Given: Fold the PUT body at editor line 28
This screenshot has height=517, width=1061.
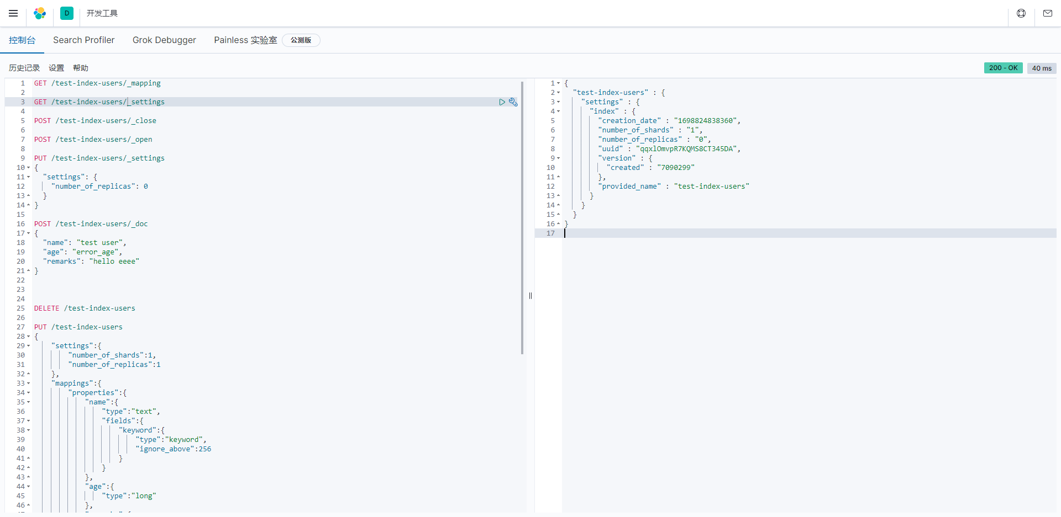Looking at the screenshot, I should 29,337.
